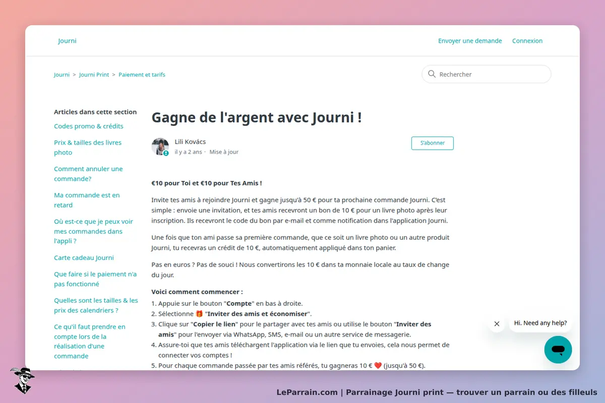Go to Journi breadcrumb
The width and height of the screenshot is (605, 403).
pyautogui.click(x=62, y=75)
